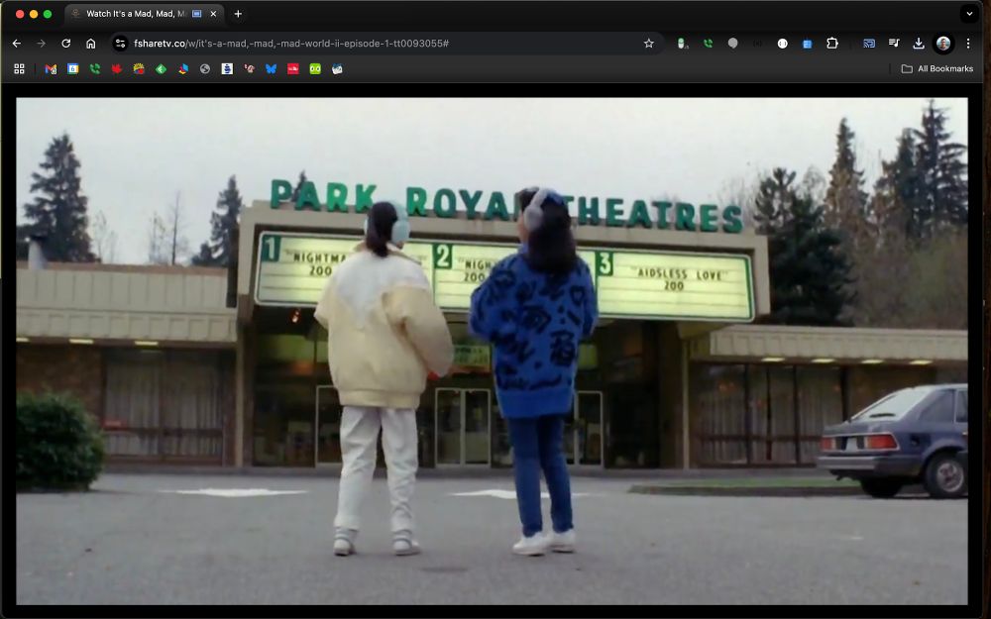Click the grey speech bubble extension
Screen dimensions: 991x619
pyautogui.click(x=732, y=44)
